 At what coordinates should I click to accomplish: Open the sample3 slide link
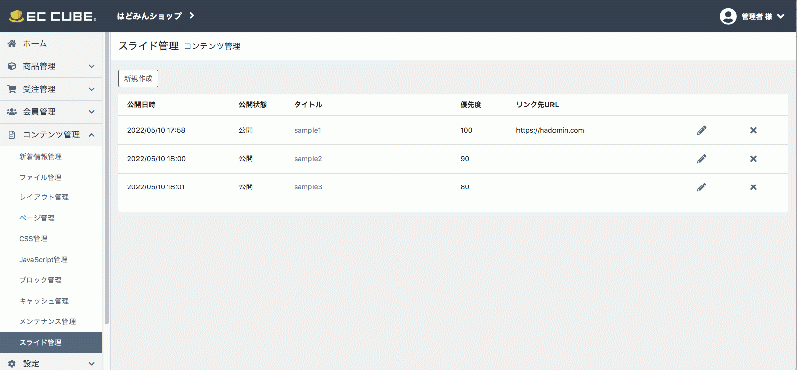coord(308,187)
